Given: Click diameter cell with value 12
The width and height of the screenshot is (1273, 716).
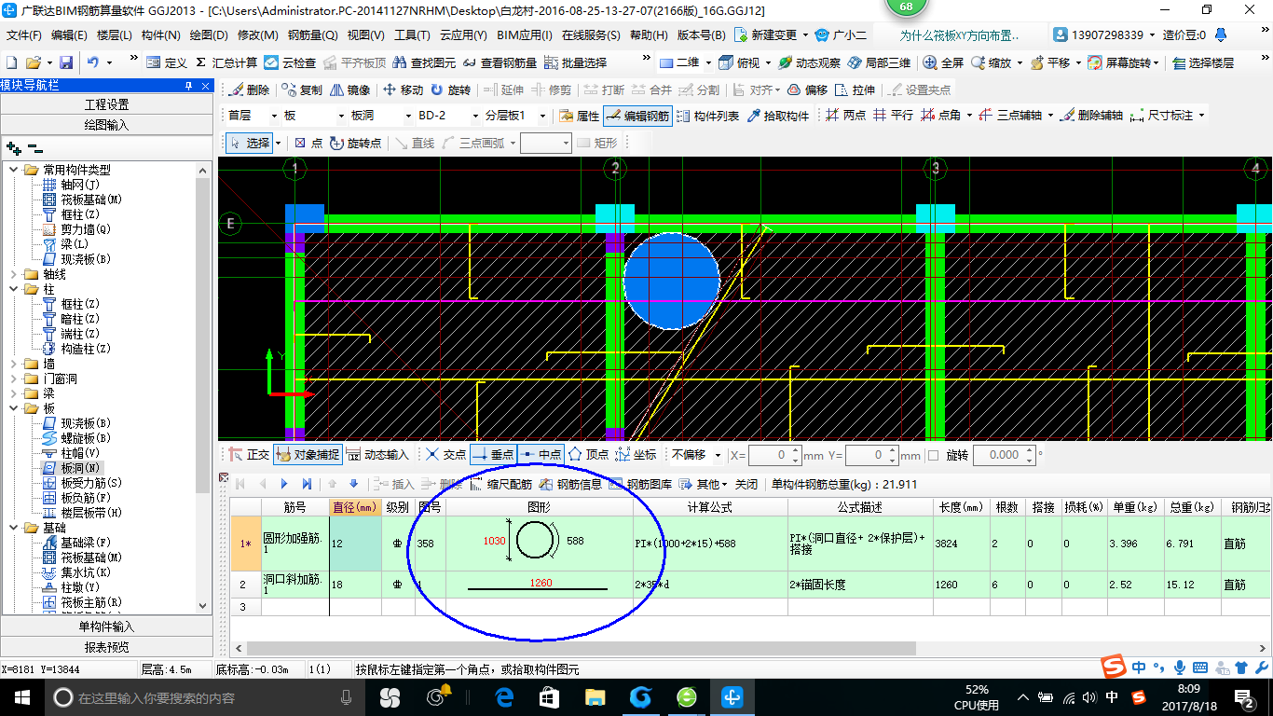Looking at the screenshot, I should click(x=355, y=544).
